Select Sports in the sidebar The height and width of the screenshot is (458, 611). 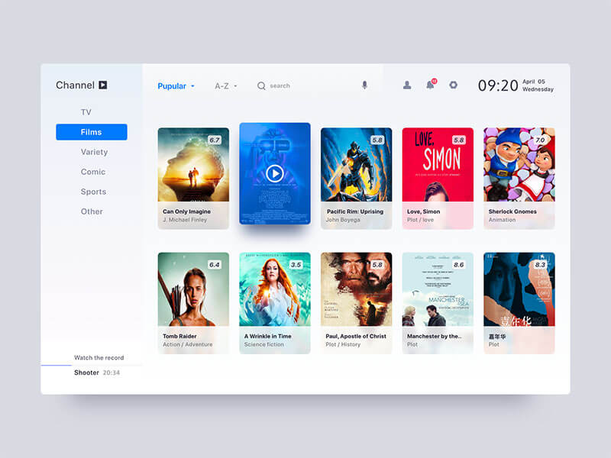click(x=93, y=192)
